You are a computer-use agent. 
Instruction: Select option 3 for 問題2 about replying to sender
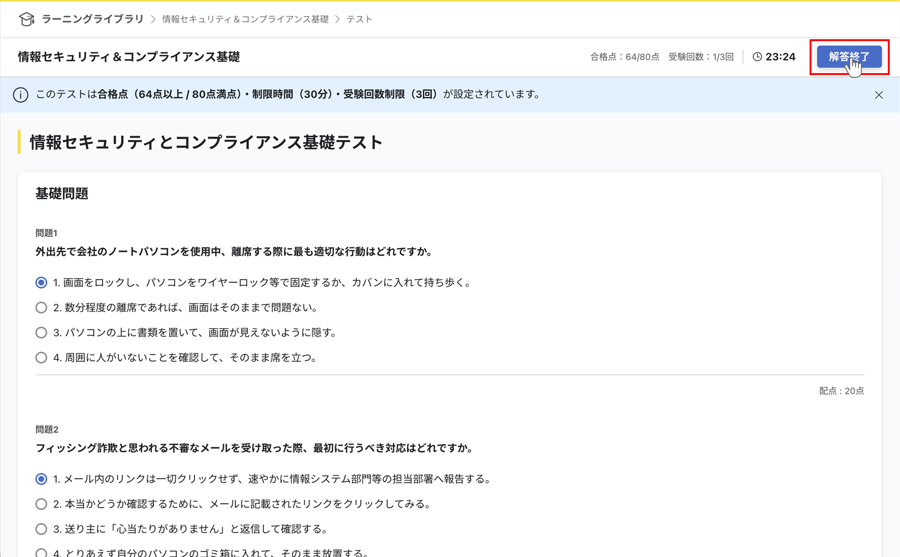(41, 529)
